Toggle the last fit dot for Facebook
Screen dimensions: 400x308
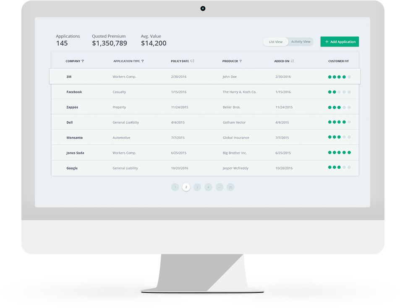tap(349, 91)
